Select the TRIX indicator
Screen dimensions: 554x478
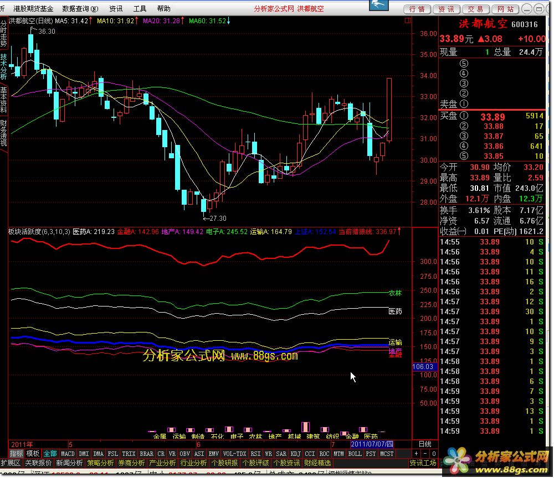point(129,454)
